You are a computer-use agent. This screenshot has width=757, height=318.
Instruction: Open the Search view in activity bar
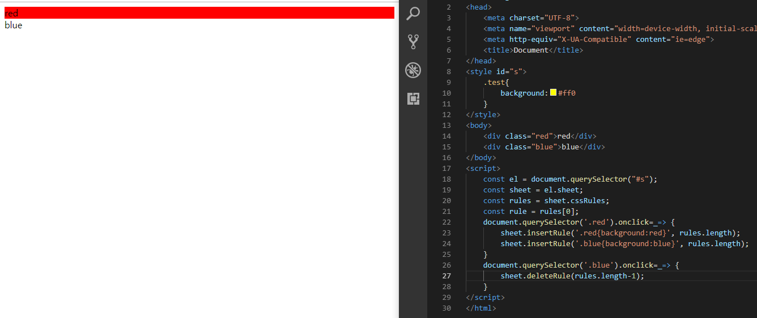(413, 14)
